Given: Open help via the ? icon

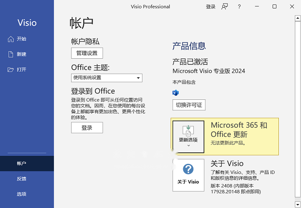Looking at the screenshot, I should pos(239,7).
